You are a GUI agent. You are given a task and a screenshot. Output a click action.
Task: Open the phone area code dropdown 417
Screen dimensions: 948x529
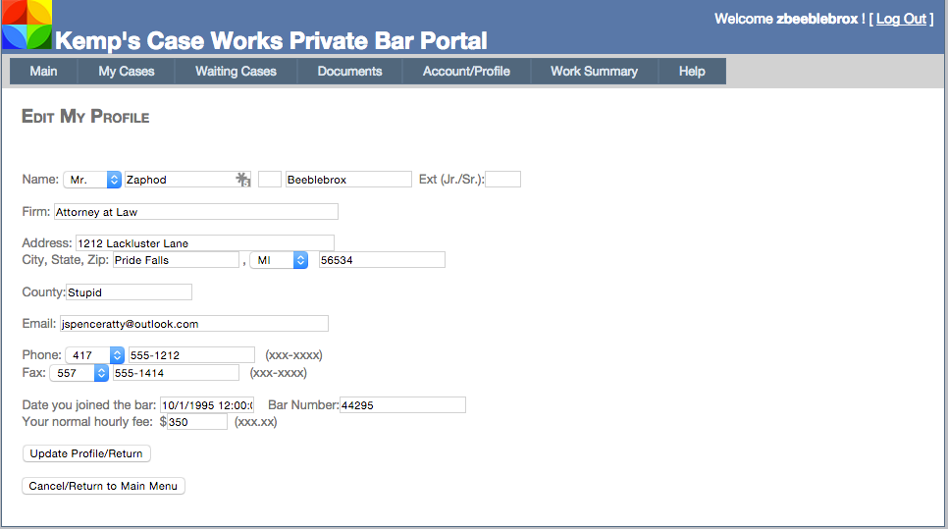point(95,355)
